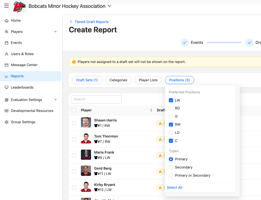Viewport: 261px width, 200px height.
Task: Click the Group Settings gear icon
Action: [7, 122]
